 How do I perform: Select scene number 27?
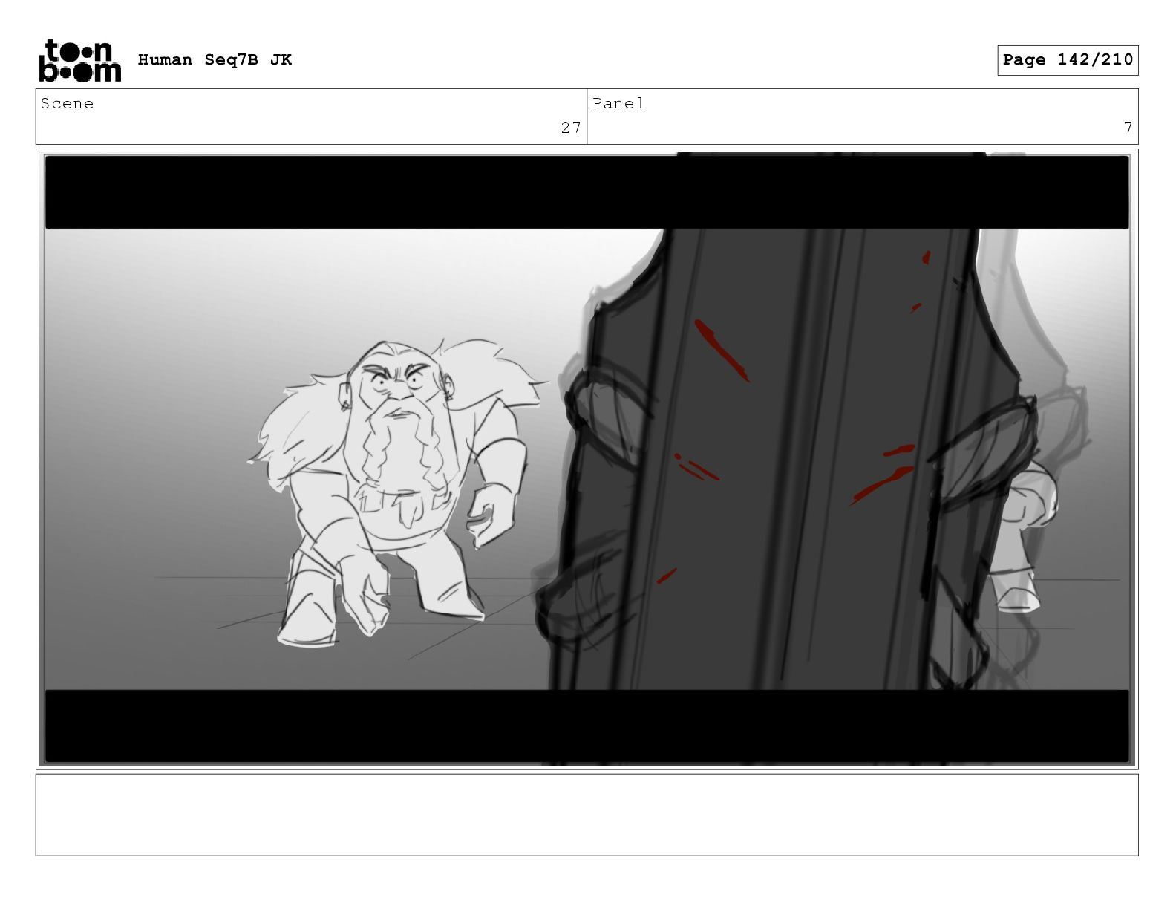pyautogui.click(x=571, y=128)
